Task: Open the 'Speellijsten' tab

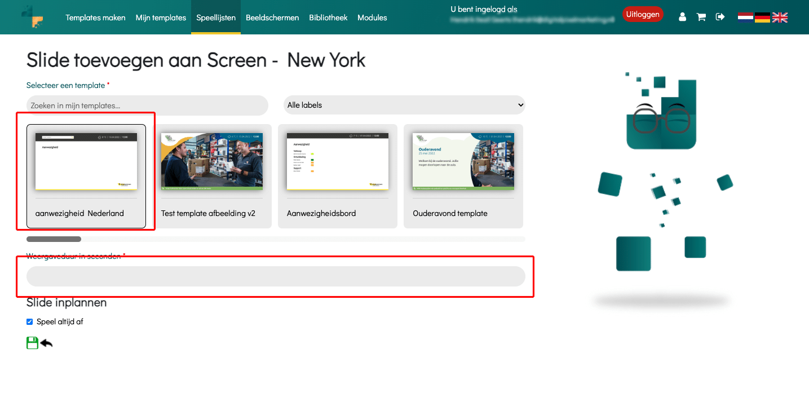Action: coord(216,17)
